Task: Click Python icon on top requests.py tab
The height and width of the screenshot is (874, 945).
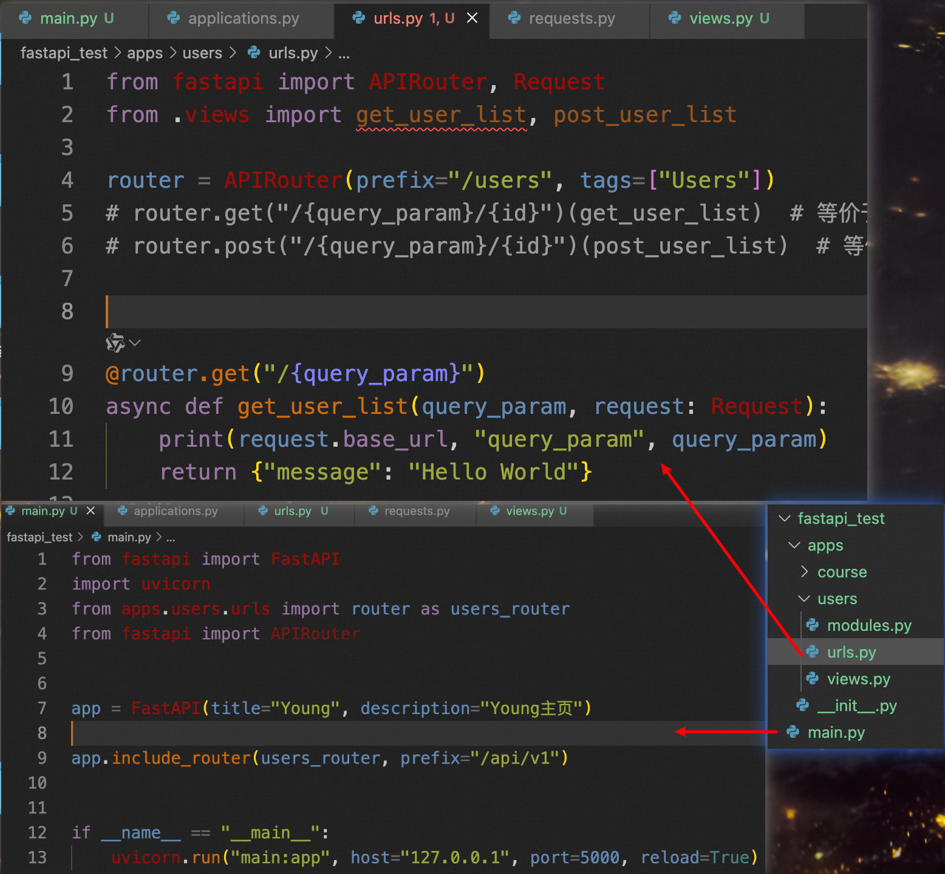Action: pyautogui.click(x=514, y=18)
